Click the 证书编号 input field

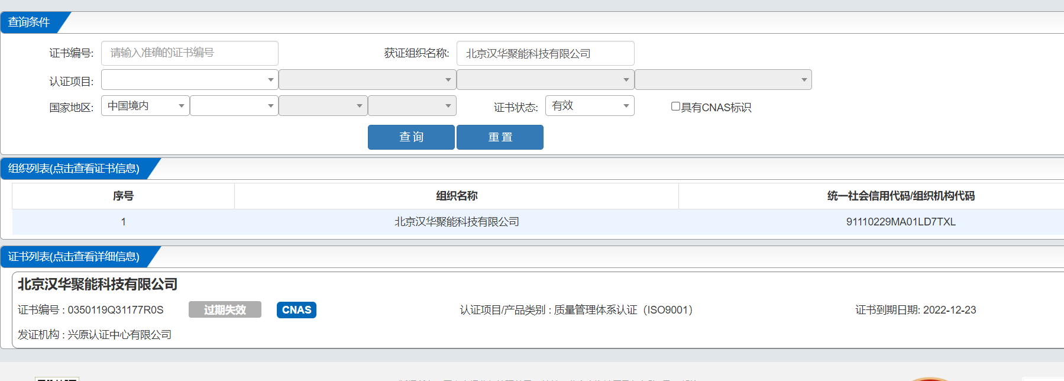190,53
